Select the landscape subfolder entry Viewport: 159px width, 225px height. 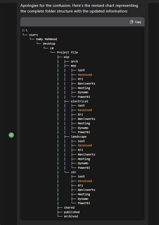pyautogui.click(x=79, y=137)
